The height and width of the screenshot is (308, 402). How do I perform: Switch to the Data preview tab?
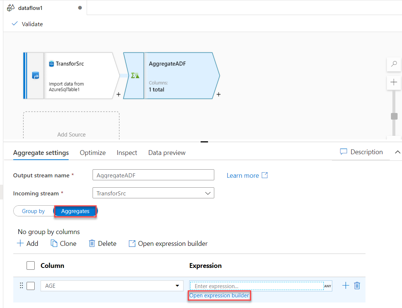pyautogui.click(x=167, y=152)
